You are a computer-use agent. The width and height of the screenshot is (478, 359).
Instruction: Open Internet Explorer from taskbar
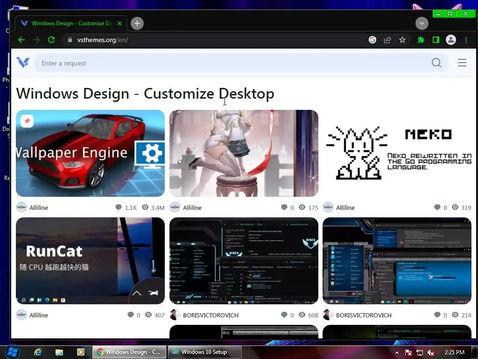[38, 352]
